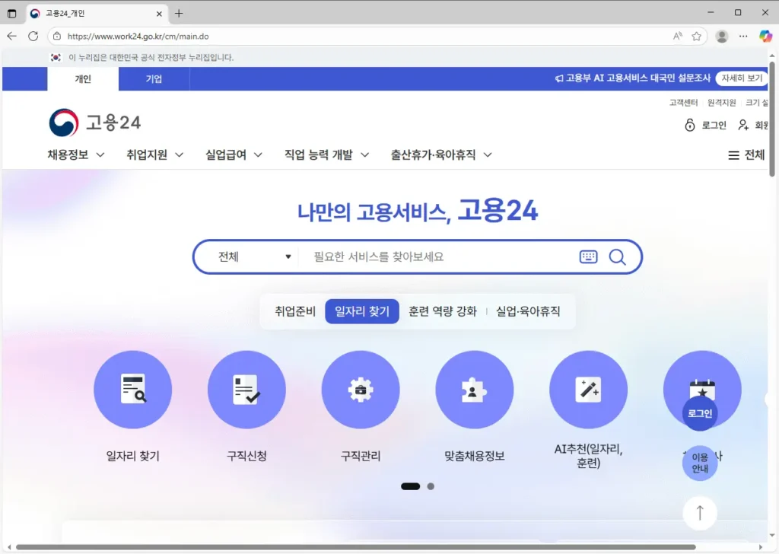Click the 자세히 보기 button
Viewport: 779px width, 554px height.
pyautogui.click(x=742, y=78)
